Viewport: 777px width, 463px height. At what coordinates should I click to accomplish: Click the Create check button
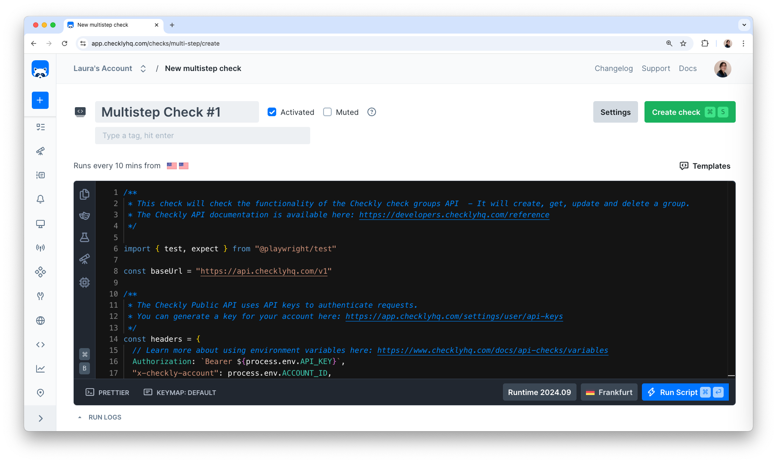[676, 112]
